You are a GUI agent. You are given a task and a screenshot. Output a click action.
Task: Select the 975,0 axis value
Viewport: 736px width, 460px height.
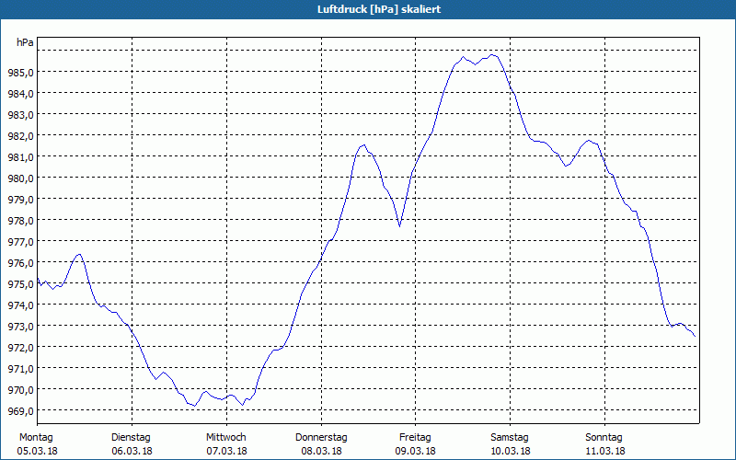pos(20,284)
